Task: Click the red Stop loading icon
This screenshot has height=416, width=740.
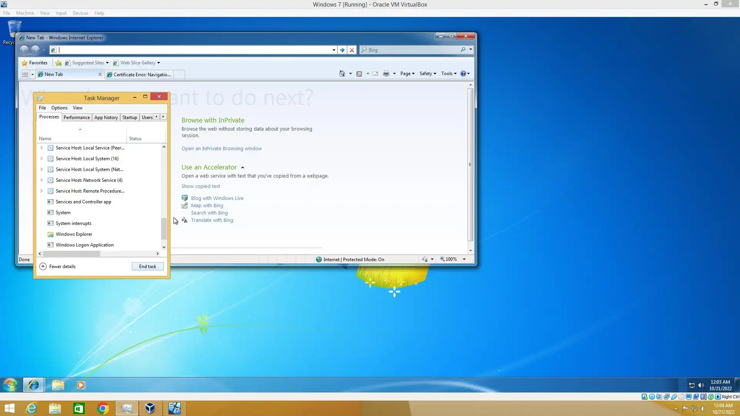Action: [351, 50]
